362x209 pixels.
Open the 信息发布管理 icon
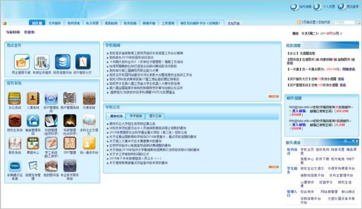(33, 165)
